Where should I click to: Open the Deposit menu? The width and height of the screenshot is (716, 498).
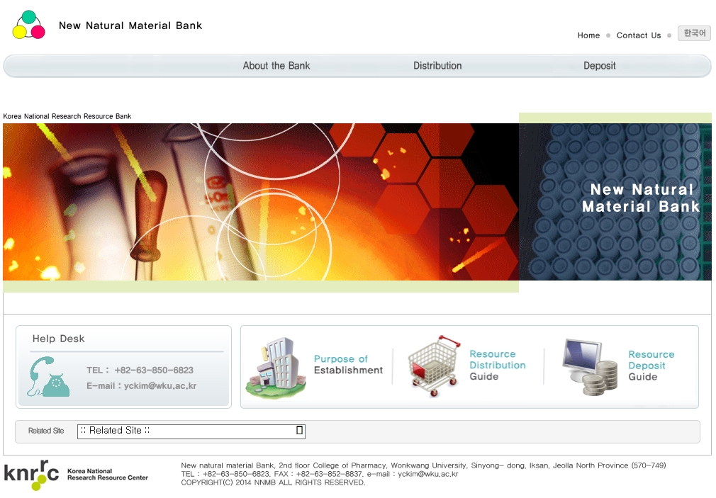[600, 66]
